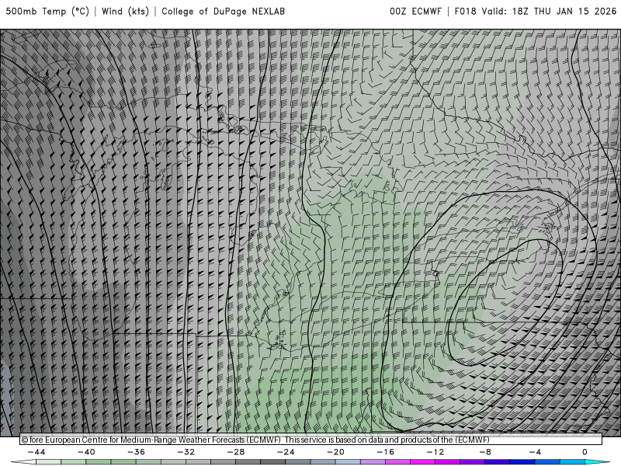Click the "500mb Temp (°C)" title text
The height and width of the screenshot is (466, 621).
[47, 12]
